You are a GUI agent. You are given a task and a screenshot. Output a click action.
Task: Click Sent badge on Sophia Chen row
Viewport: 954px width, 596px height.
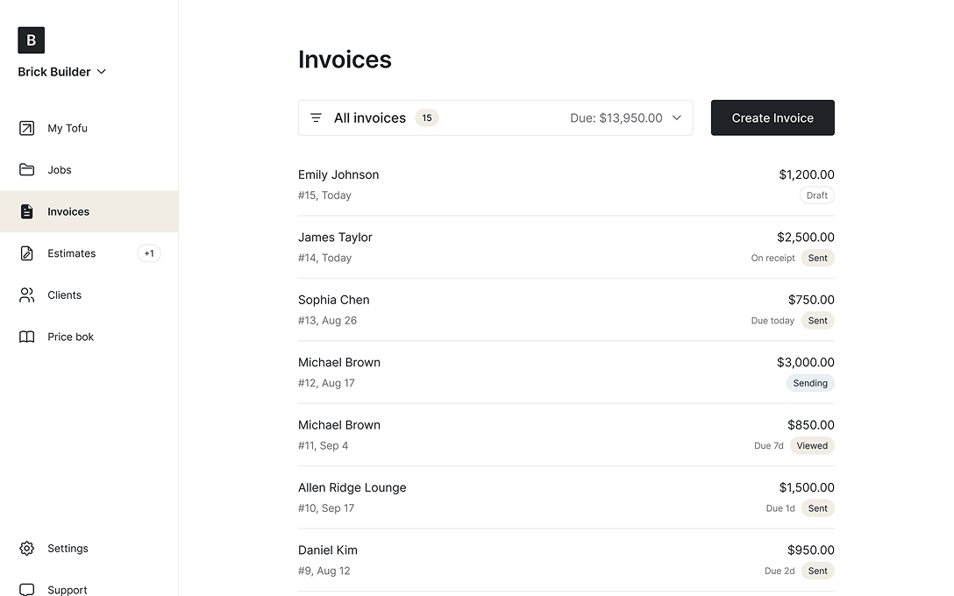[818, 321]
